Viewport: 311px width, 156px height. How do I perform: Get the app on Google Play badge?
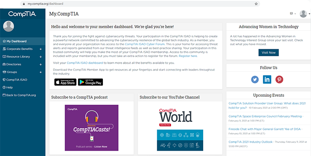pyautogui.click(x=90, y=82)
